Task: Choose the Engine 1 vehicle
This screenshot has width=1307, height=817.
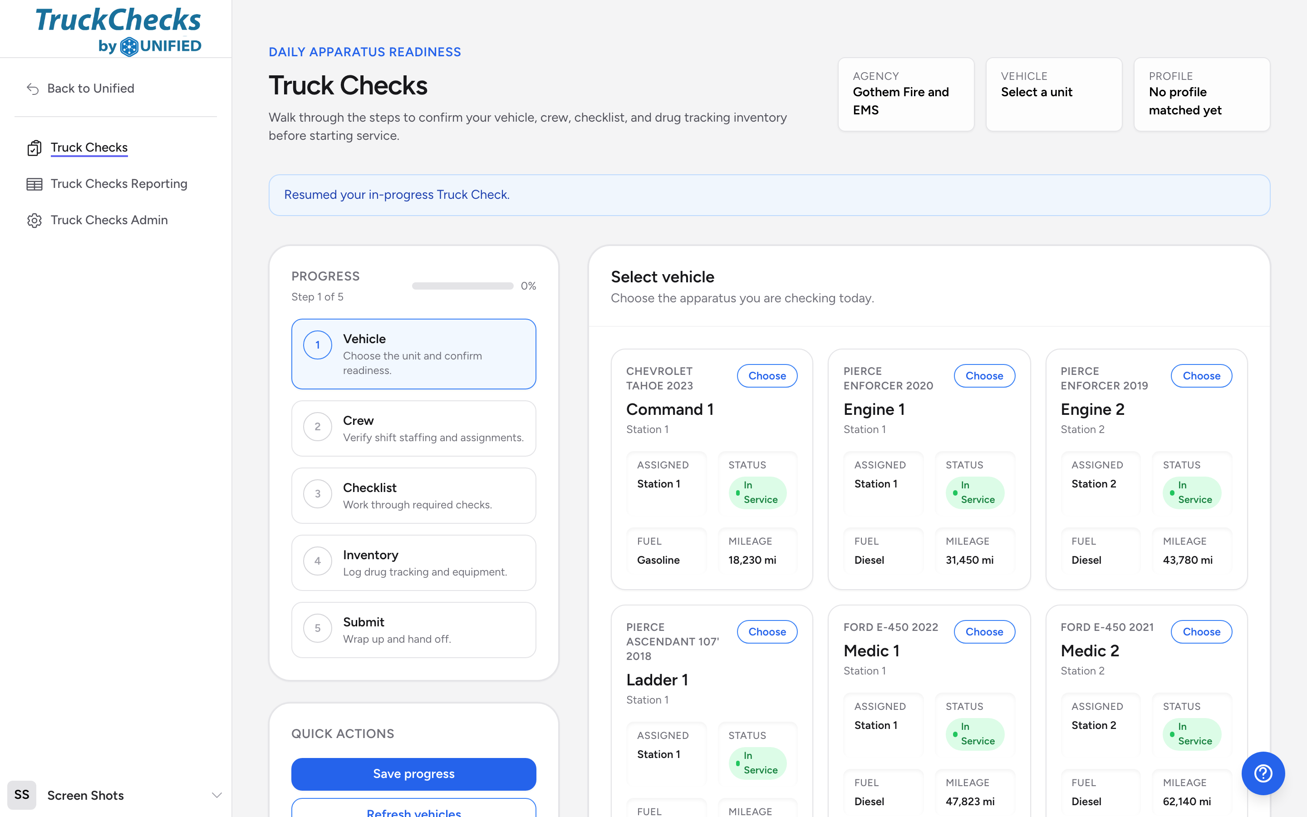Action: [984, 376]
